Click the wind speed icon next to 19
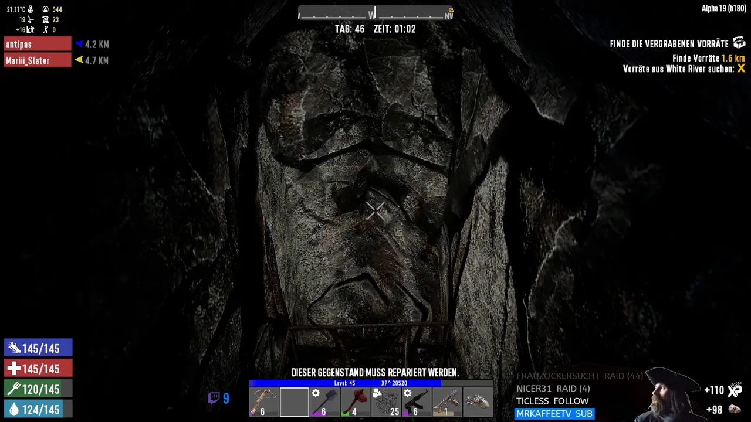 (x=31, y=19)
